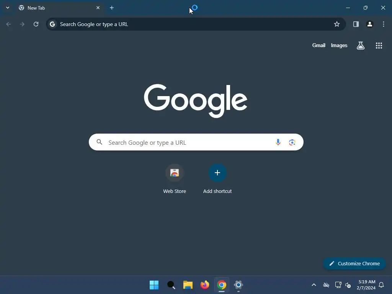The height and width of the screenshot is (294, 392).
Task: Click the magnifier icon in search box
Action: [100, 142]
